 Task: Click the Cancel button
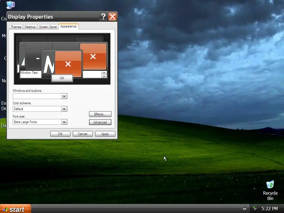[83, 134]
